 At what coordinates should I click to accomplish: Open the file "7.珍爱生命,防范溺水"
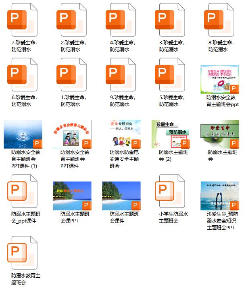click(23, 20)
